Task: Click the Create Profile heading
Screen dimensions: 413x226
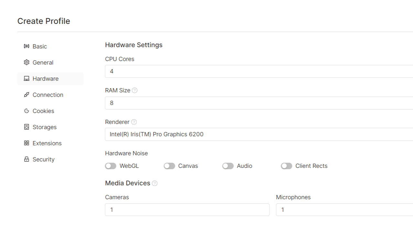Action: [44, 21]
